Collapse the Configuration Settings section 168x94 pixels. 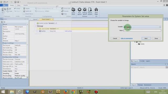1,57
